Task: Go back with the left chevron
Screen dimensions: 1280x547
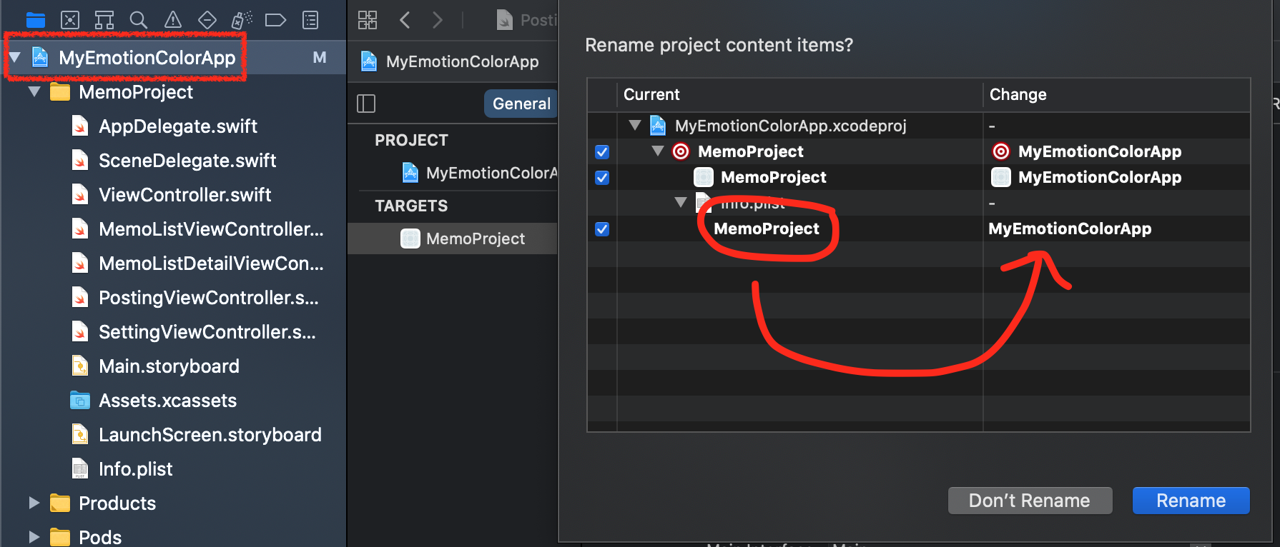Action: (405, 20)
